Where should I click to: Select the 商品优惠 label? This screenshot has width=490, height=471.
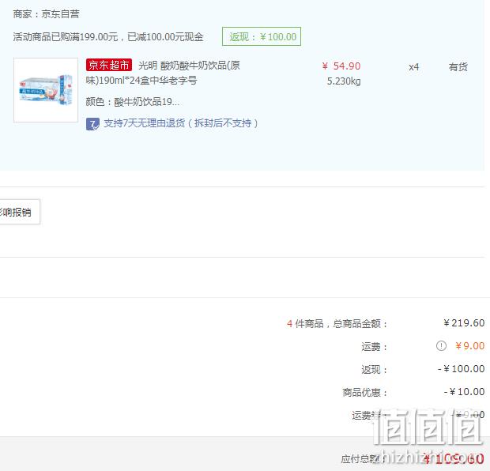(364, 392)
